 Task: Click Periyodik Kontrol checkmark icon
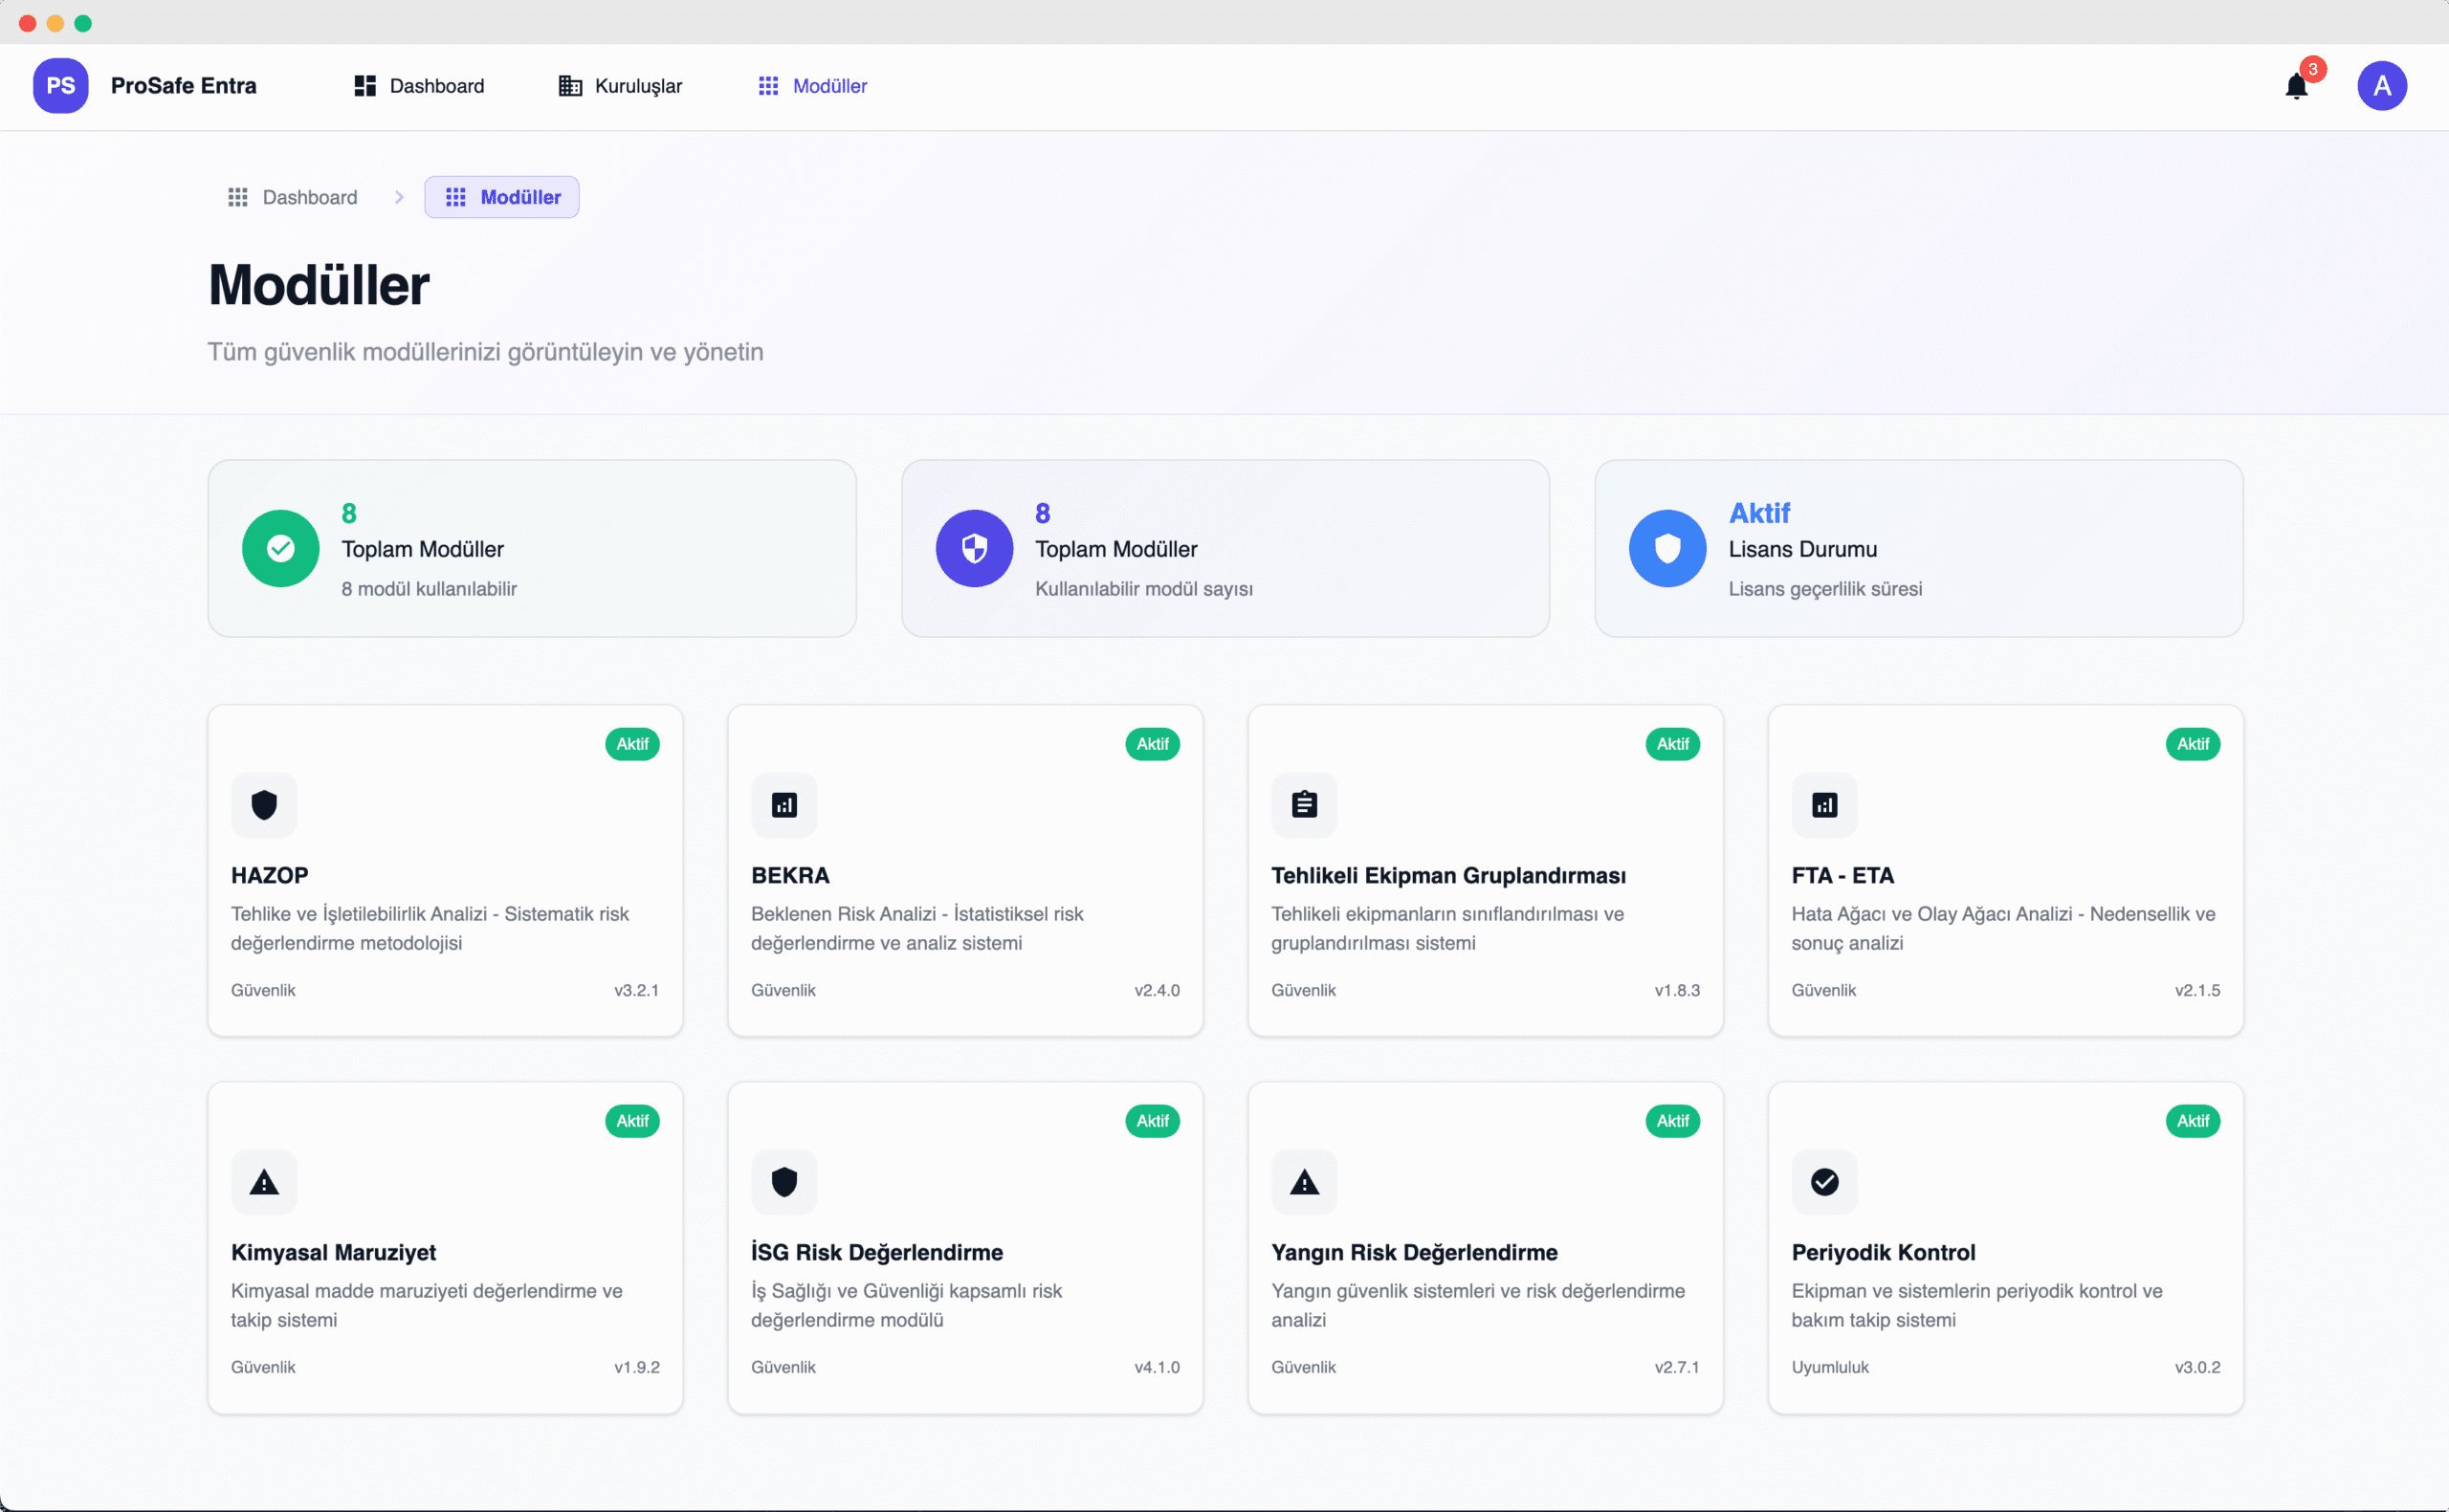click(x=1824, y=1182)
